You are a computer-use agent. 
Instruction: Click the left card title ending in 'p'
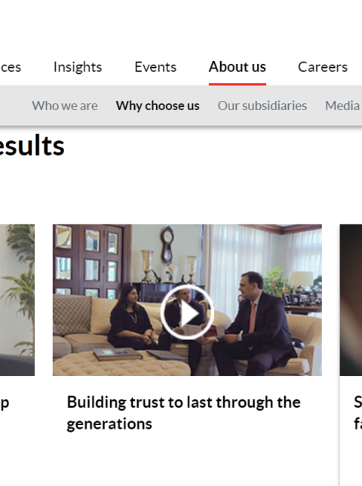pos(5,403)
